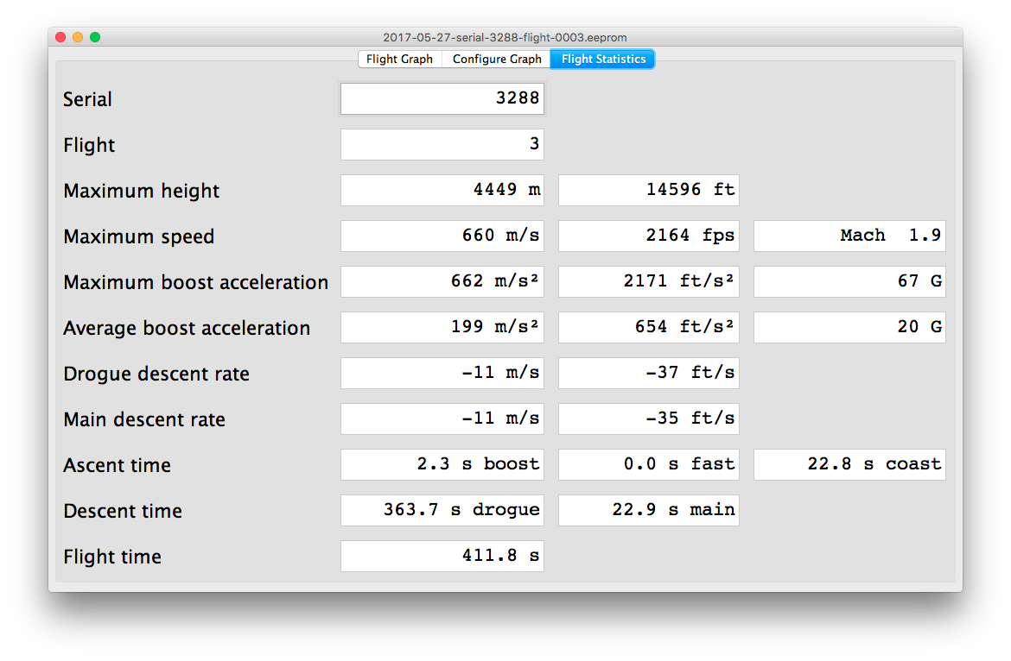Select the 411.8 s flight time field
The image size is (1011, 661).
click(x=442, y=556)
